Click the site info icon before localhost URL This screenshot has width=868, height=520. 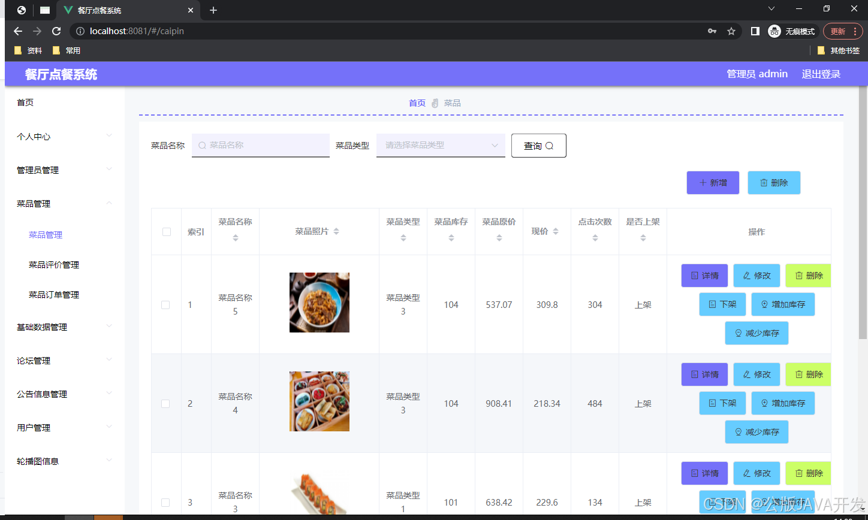[80, 31]
